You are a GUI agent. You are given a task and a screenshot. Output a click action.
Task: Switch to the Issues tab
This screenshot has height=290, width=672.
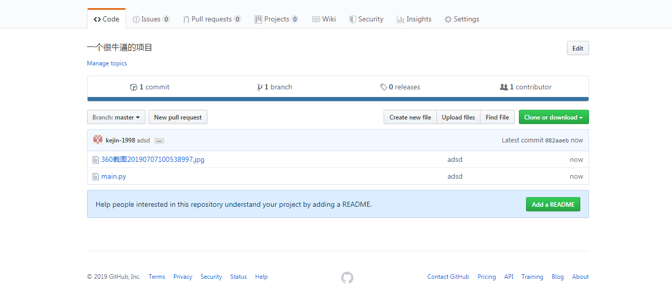point(151,19)
